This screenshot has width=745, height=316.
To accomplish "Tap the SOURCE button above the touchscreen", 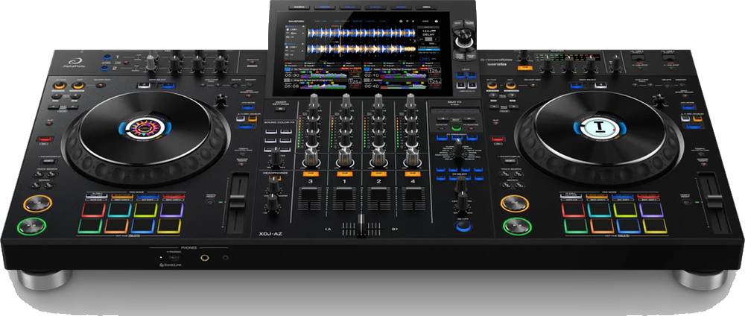I will (299, 7).
